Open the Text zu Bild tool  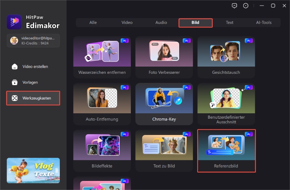[164, 150]
